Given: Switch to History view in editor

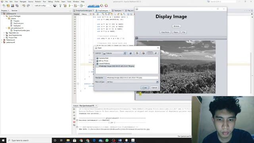Looking at the screenshot, I should click(x=84, y=14).
